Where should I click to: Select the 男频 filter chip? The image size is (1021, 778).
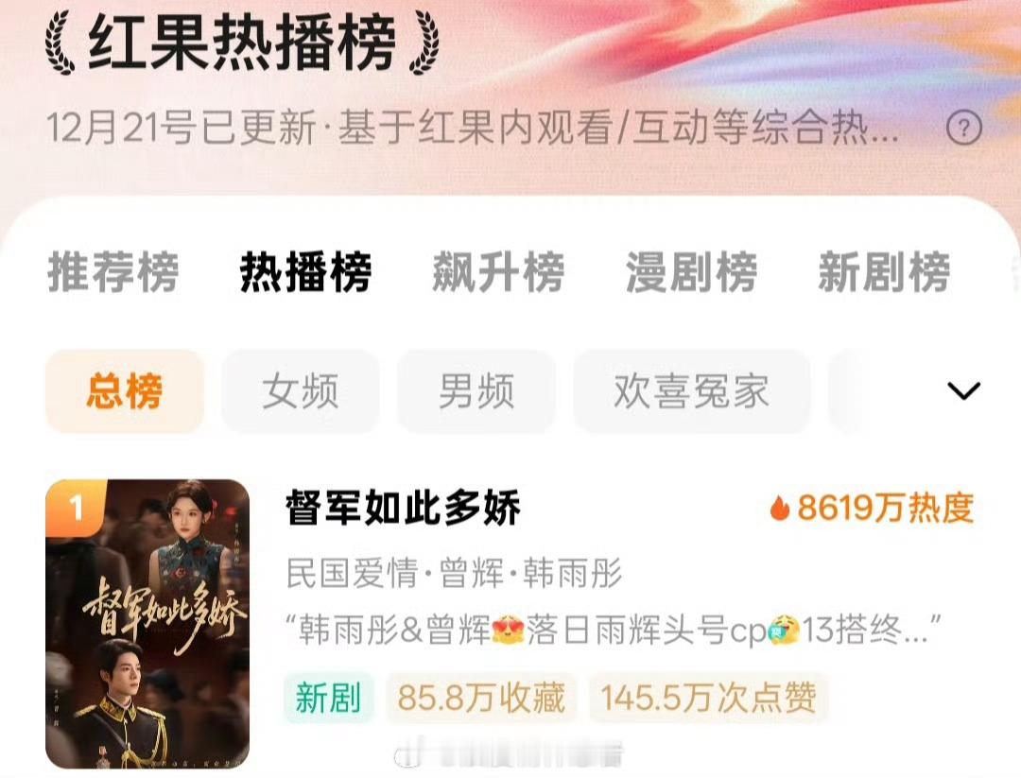[x=476, y=391]
